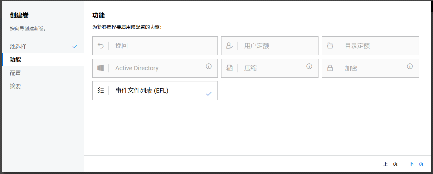The image size is (433, 174).
Task: Click the info icon on 压缩 card
Action: point(309,66)
